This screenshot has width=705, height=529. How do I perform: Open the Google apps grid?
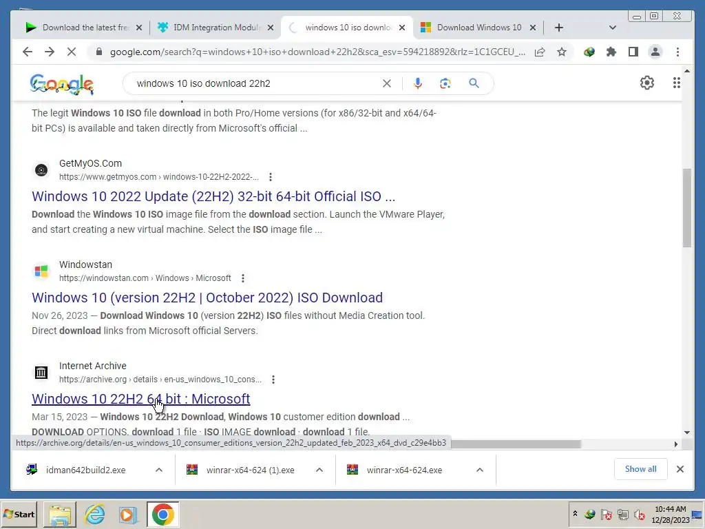676,83
